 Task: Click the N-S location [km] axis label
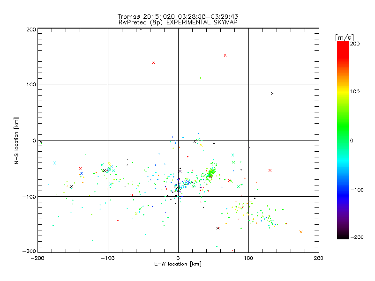[x=16, y=140]
